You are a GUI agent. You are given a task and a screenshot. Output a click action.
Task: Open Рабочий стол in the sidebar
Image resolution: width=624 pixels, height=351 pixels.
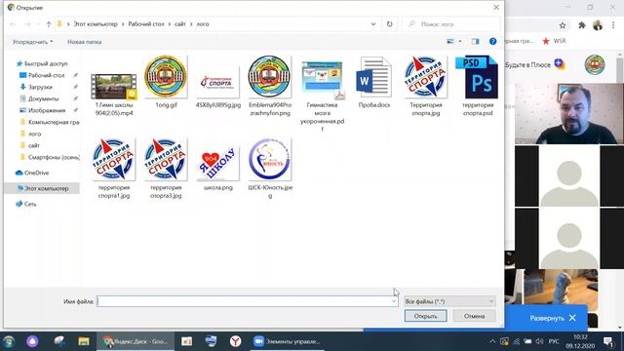click(42, 75)
